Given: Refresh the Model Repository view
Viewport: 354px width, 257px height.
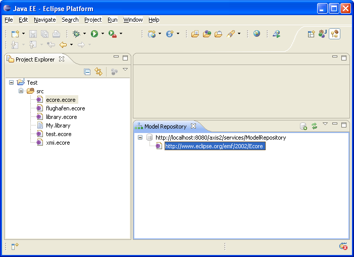Looking at the screenshot, I should 314,126.
